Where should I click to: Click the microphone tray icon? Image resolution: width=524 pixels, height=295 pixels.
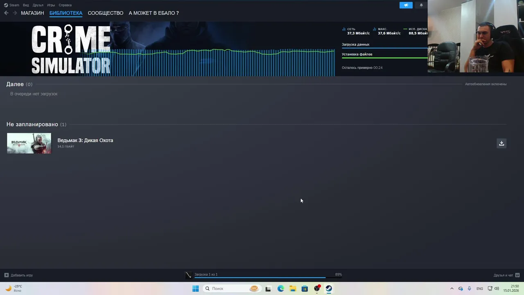tap(470, 288)
